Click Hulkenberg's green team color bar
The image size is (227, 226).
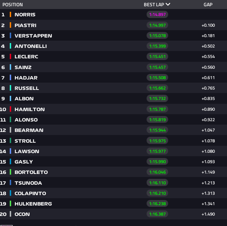coord(10,204)
